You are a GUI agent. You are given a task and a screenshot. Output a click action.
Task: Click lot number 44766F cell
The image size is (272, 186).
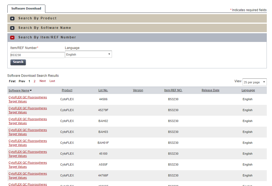click(x=103, y=176)
